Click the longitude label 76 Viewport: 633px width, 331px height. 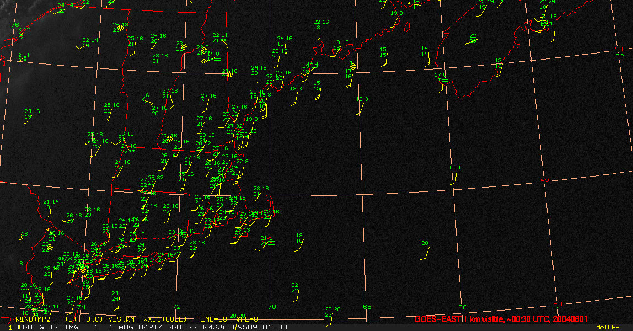point(15,25)
